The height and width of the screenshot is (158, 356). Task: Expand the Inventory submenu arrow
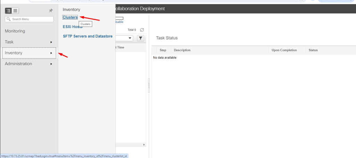(x=51, y=53)
